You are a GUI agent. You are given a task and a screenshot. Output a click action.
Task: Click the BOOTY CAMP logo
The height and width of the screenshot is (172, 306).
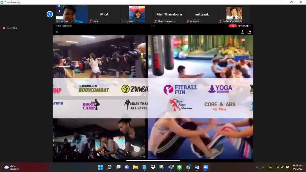click(x=91, y=105)
